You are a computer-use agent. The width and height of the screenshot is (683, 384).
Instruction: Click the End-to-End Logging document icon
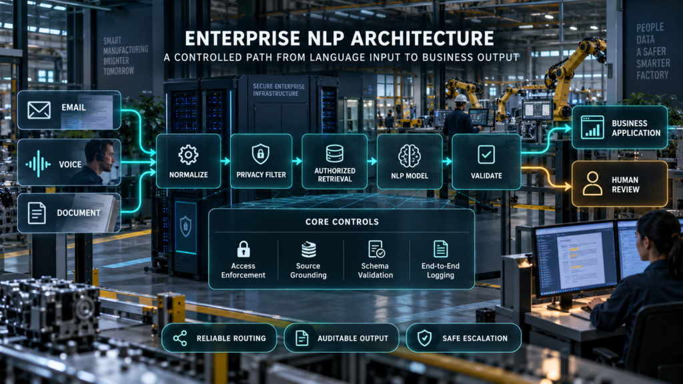pos(440,249)
